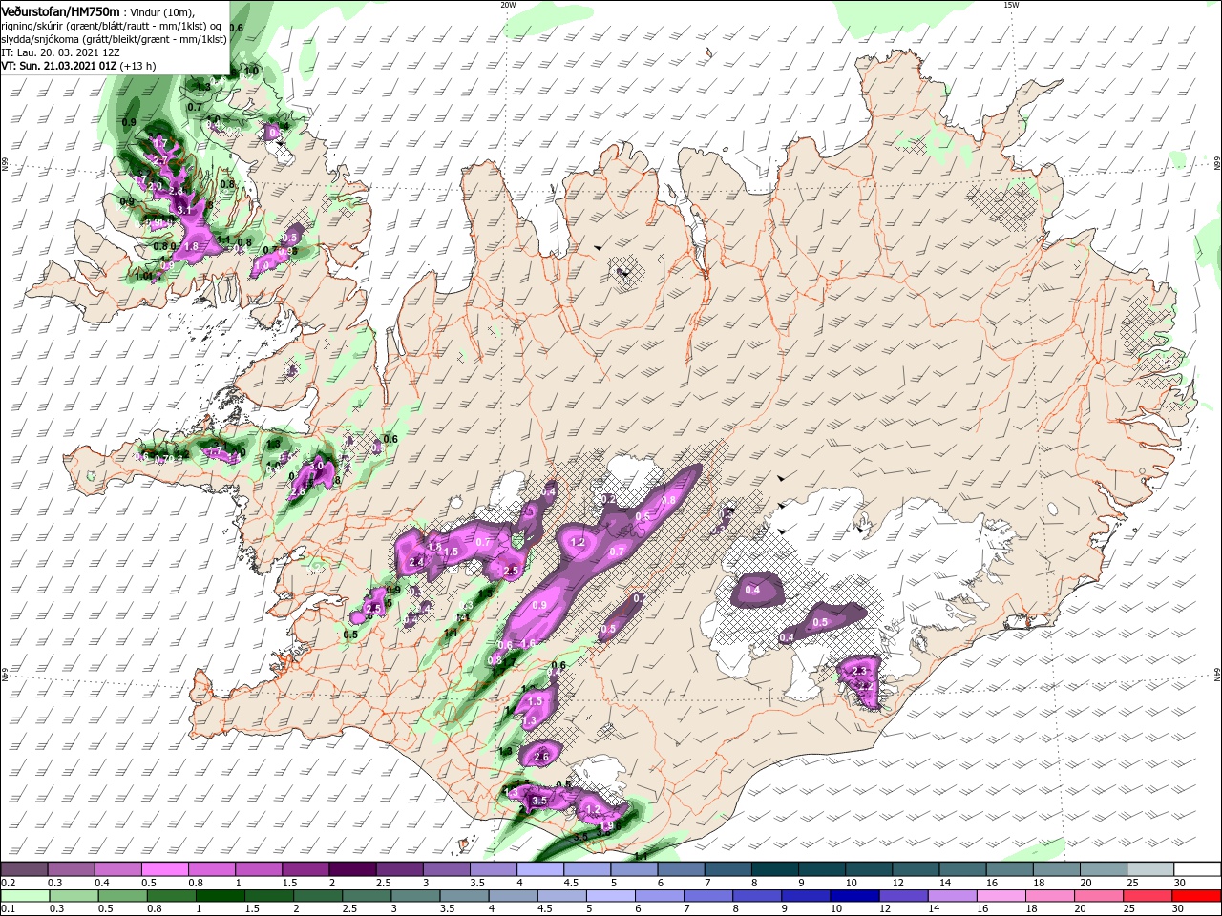Select the light green 0.3 rain legend swatch
Viewport: 1222px width, 916px height.
73,896
